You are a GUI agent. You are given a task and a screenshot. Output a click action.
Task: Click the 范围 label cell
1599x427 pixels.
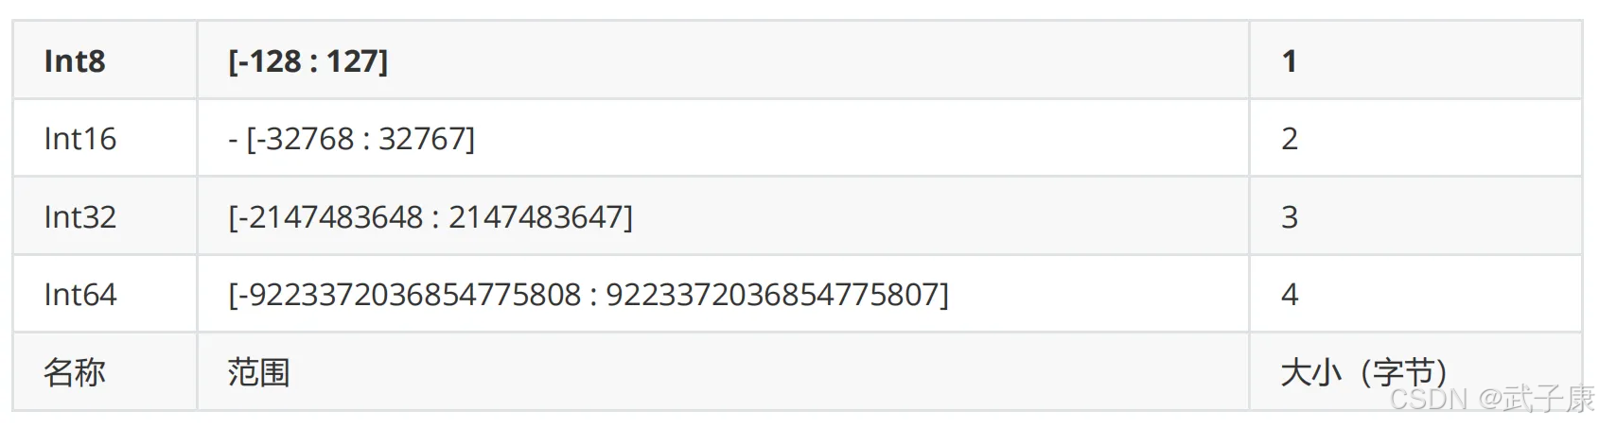[258, 372]
